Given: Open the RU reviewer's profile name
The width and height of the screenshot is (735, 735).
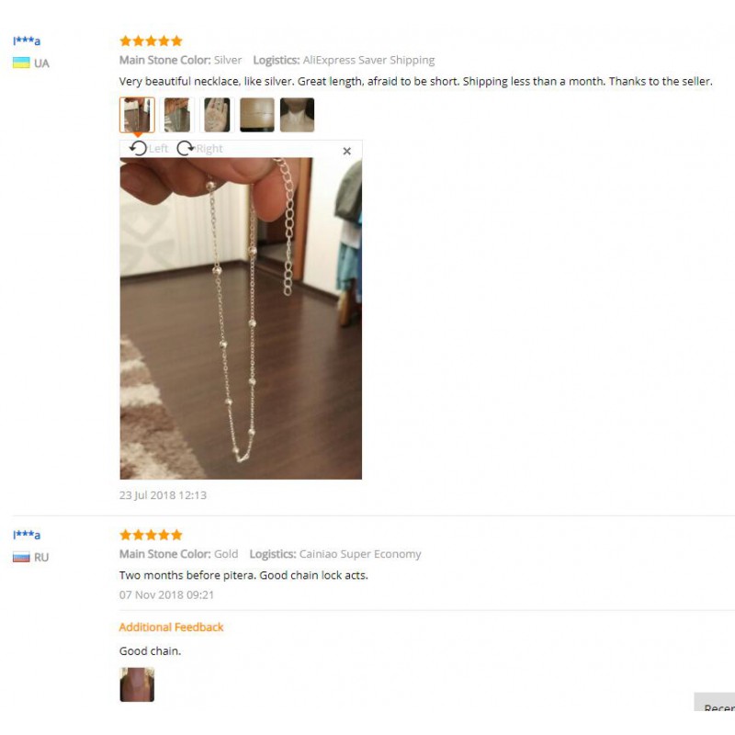Looking at the screenshot, I should click(x=27, y=535).
